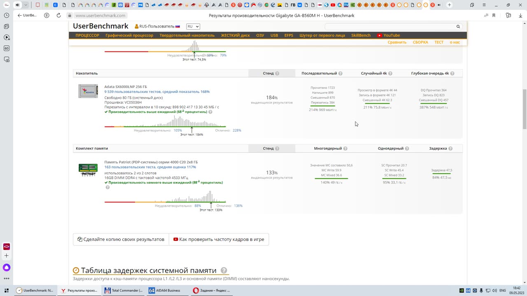Screen dimensions: 527x296
Task: Switch to Opera Задания – Яндекс taskbar item
Action: (x=212, y=291)
